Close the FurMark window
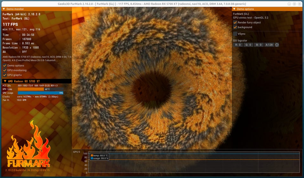This screenshot has width=304, height=178. (299, 4)
